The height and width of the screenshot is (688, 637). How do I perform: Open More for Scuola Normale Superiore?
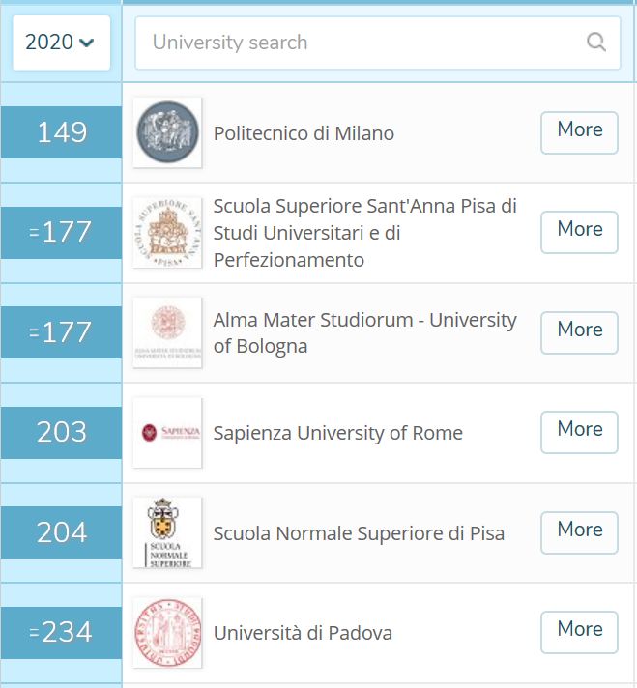coord(580,532)
